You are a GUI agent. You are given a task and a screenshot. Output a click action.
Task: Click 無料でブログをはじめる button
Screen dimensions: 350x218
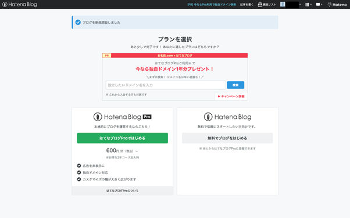227,138
